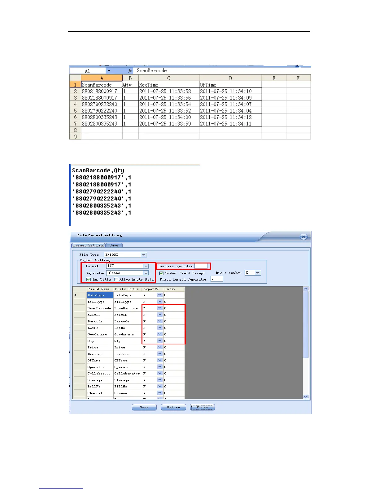Open Export dropdown for Qty row
The height and width of the screenshot is (491, 379).
click(160, 341)
